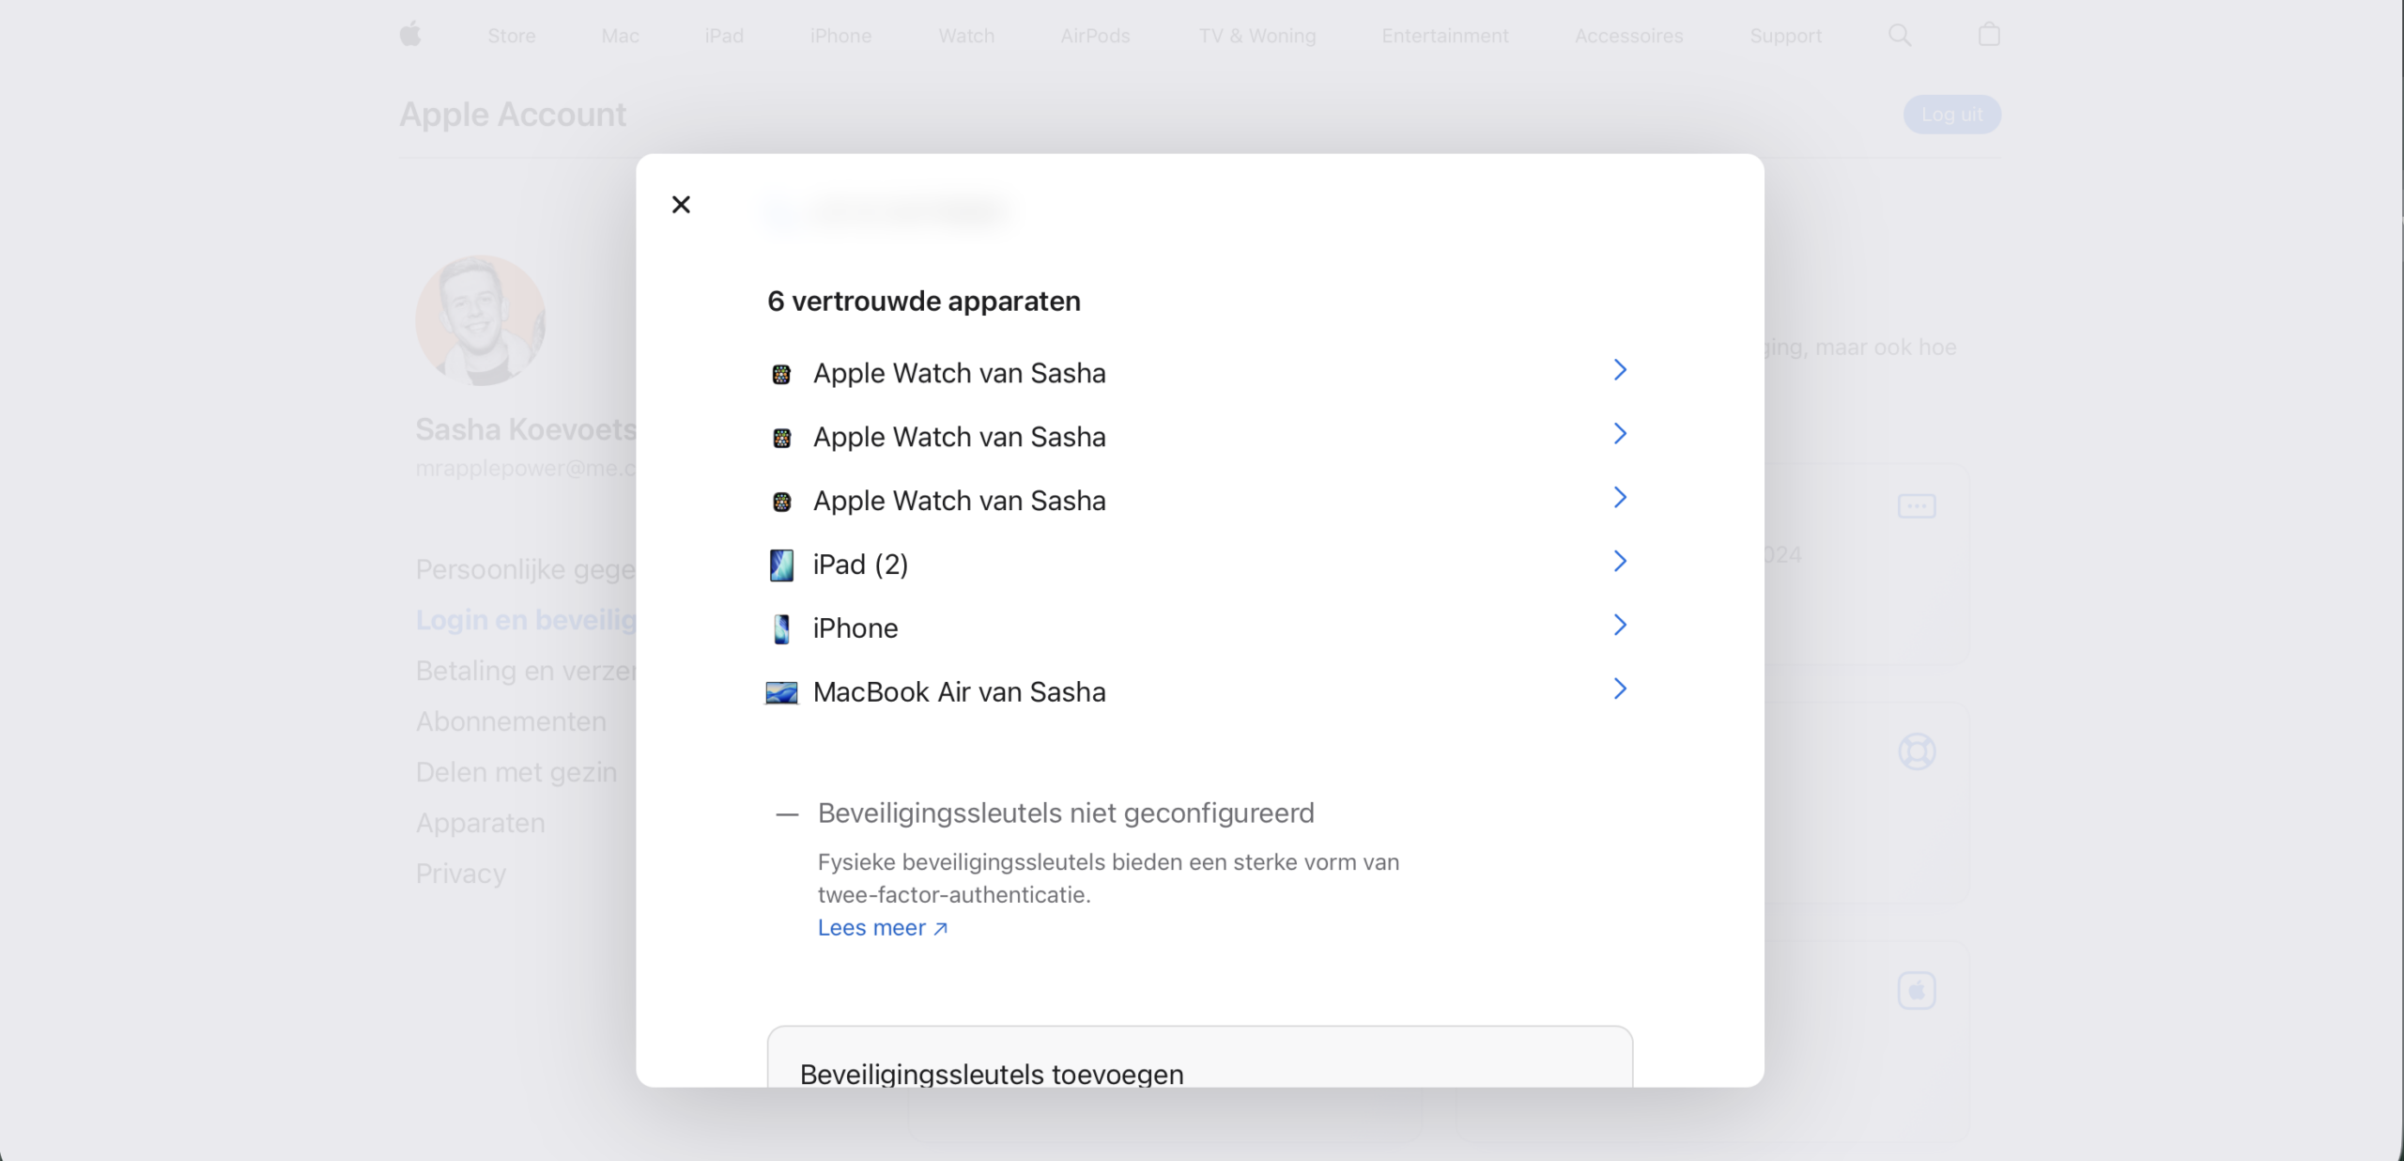
Task: Click the iPad device icon
Action: (x=781, y=565)
